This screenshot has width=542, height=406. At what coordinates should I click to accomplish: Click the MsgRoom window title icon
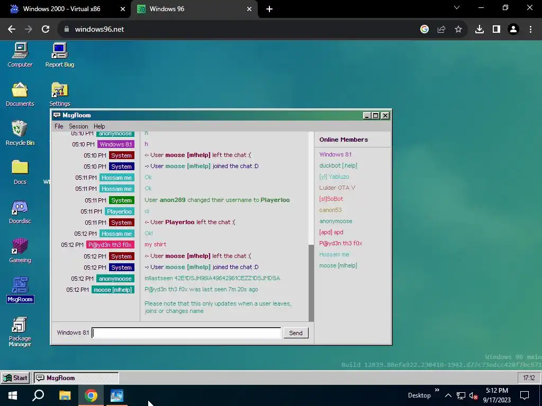[x=57, y=115]
